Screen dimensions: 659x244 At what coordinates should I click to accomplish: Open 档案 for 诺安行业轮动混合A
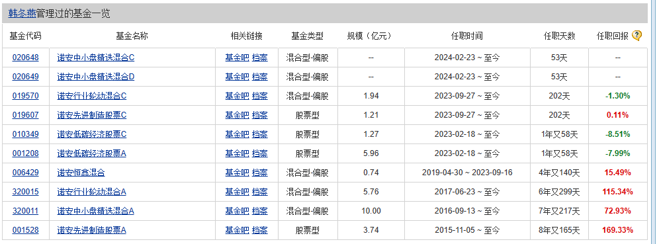click(x=260, y=192)
